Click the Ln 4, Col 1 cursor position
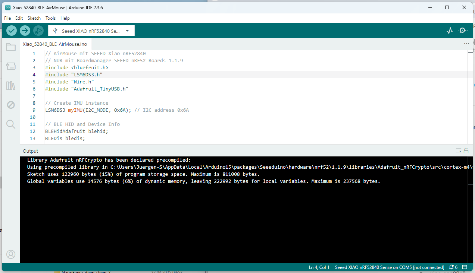 tap(319, 267)
